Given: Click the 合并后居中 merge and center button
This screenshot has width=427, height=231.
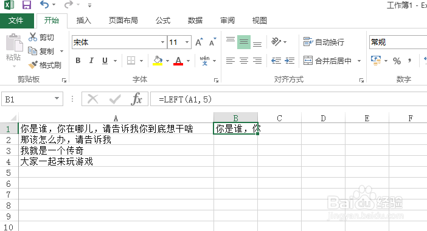Looking at the screenshot, I should (x=328, y=61).
